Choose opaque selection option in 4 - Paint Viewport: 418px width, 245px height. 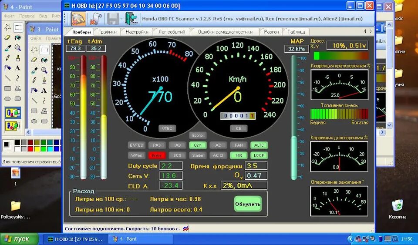click(x=13, y=113)
